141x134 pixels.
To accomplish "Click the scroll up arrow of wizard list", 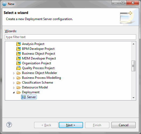I will tap(133, 44).
